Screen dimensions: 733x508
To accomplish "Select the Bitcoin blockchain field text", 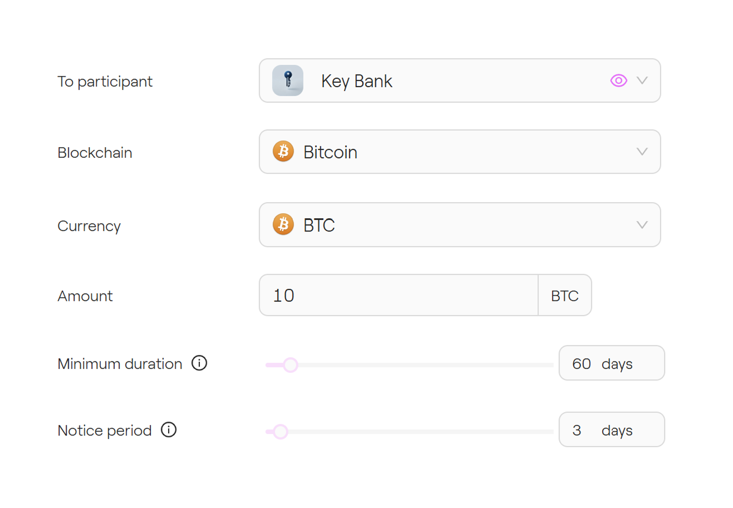I will pyautogui.click(x=330, y=152).
